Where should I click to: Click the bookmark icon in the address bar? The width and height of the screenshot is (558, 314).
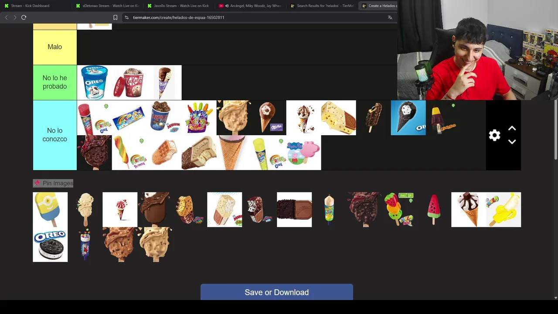click(115, 17)
